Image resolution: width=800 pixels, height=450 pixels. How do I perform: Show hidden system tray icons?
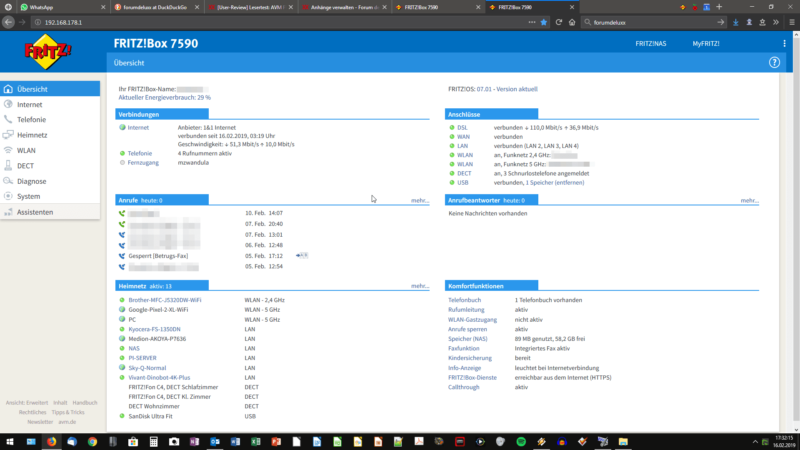click(x=755, y=442)
